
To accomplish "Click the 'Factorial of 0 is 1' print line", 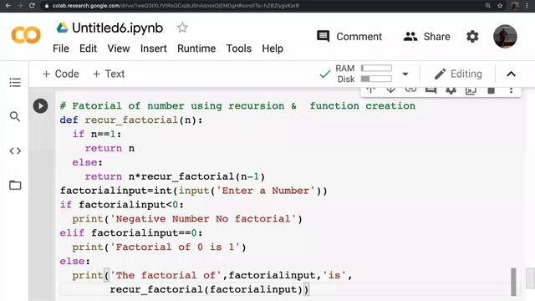I will click(159, 247).
